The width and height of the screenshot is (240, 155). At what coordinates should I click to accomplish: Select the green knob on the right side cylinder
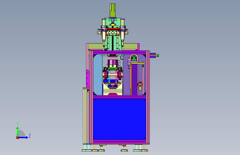pyautogui.click(x=158, y=55)
